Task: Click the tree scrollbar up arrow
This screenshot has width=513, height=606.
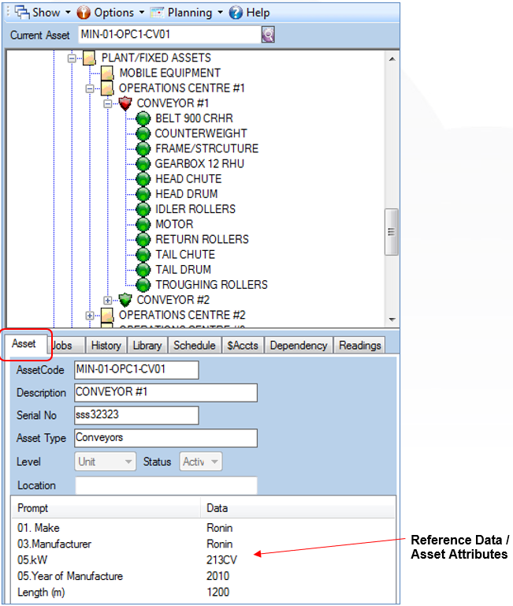Action: (392, 59)
